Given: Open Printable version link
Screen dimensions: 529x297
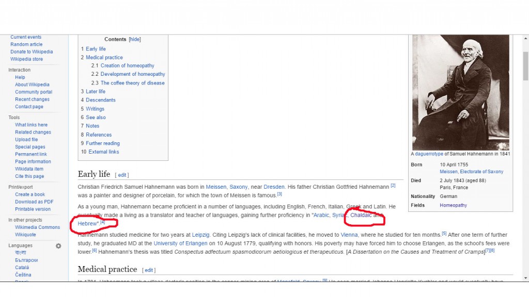Looking at the screenshot, I should [x=33, y=209].
